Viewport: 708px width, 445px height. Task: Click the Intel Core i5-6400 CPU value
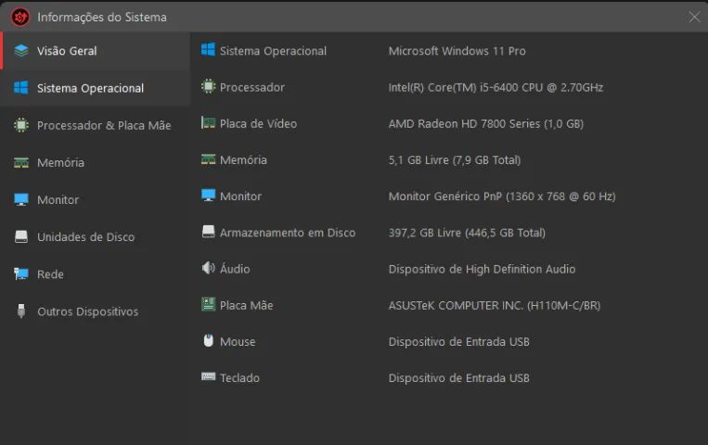pyautogui.click(x=496, y=87)
